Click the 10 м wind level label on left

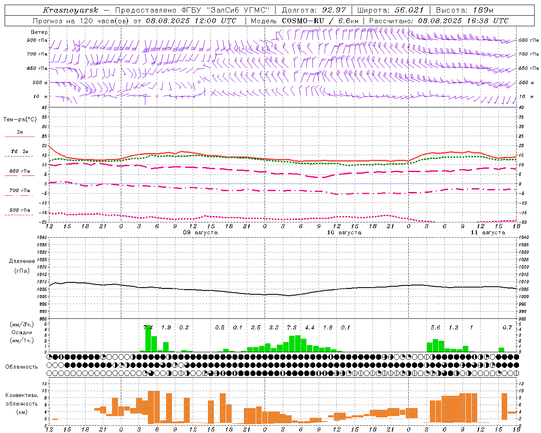(41, 96)
